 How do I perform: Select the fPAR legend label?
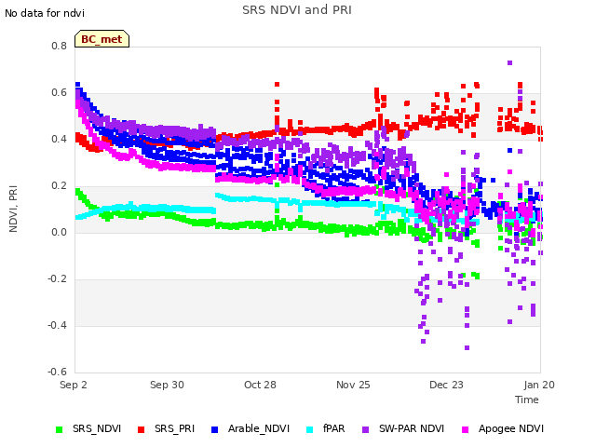[x=333, y=428]
